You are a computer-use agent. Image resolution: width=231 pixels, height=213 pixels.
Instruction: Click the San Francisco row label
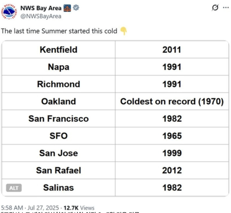pyautogui.click(x=58, y=119)
